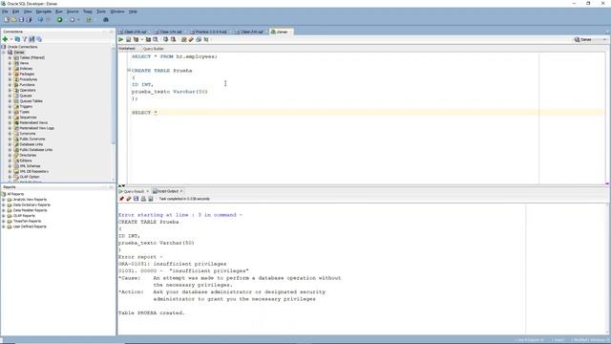Click the New file icon in main toolbar

click(7, 19)
